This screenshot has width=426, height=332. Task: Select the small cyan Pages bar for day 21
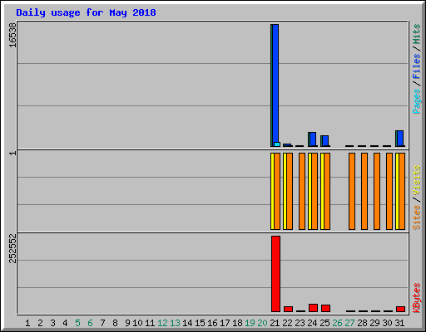coord(277,144)
